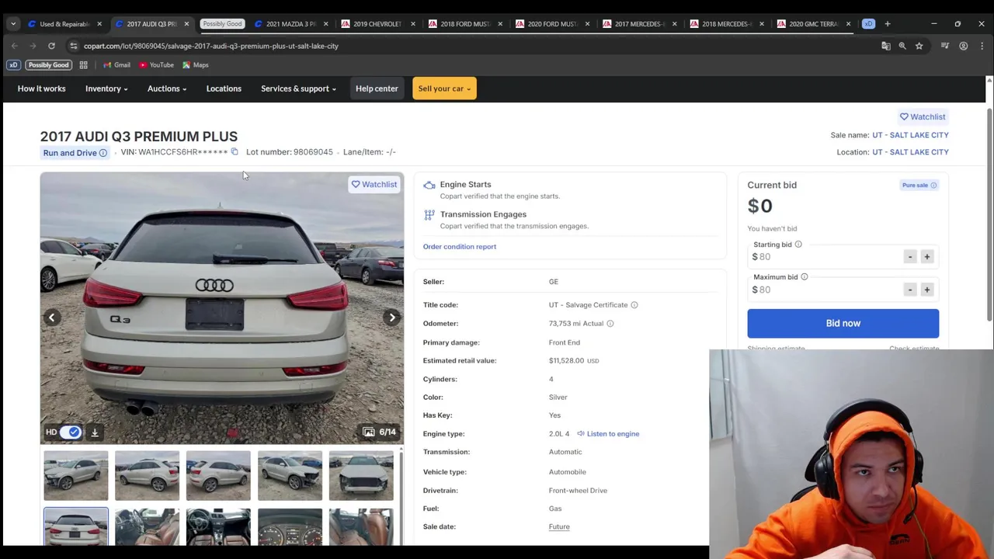
Task: Expand the Auctions menu
Action: click(x=167, y=89)
